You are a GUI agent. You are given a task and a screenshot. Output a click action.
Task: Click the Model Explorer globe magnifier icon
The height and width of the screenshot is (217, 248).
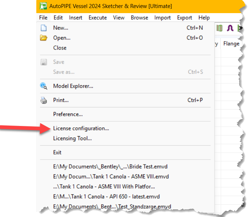click(44, 86)
